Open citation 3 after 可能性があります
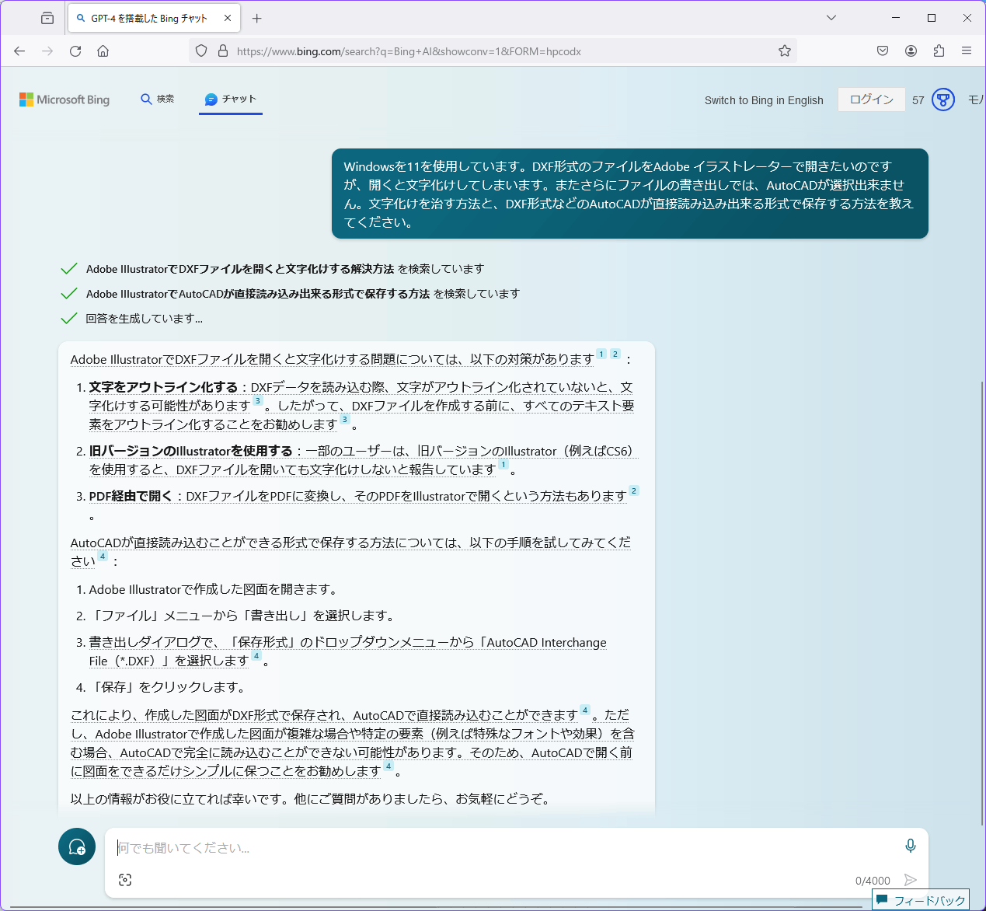The width and height of the screenshot is (986, 911). pos(258,401)
